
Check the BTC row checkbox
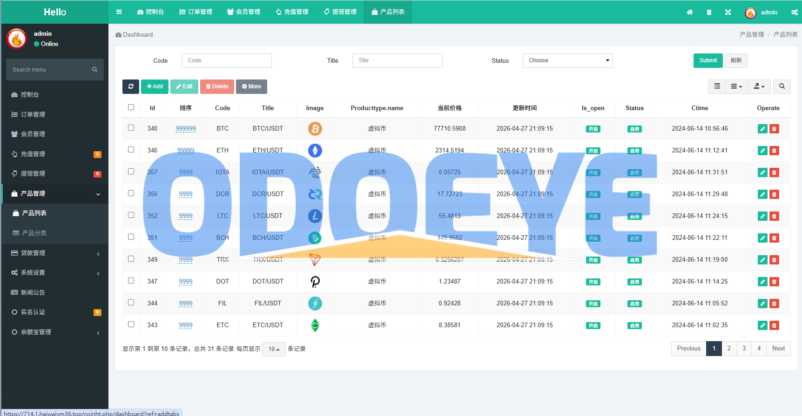(131, 128)
